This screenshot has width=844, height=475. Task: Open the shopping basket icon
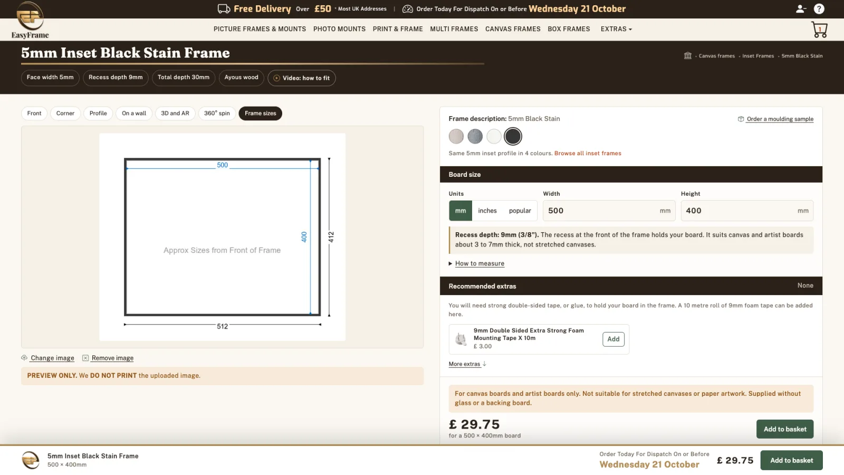pos(819,30)
